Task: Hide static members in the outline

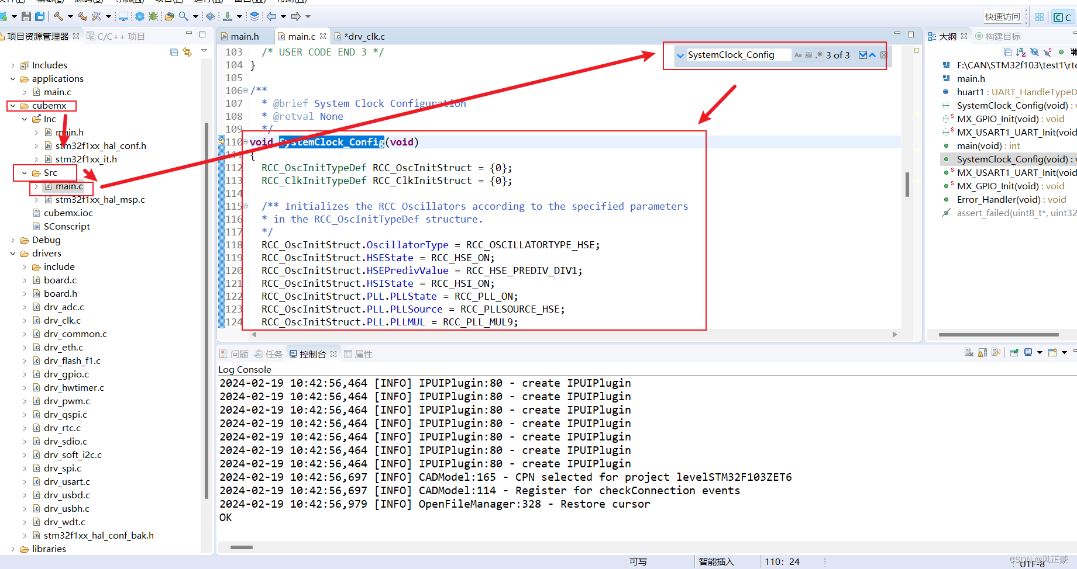Action: (1048, 52)
